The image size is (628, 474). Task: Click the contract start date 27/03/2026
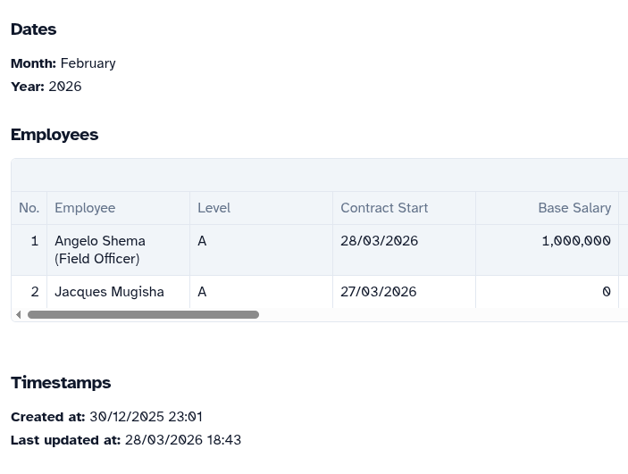378,292
